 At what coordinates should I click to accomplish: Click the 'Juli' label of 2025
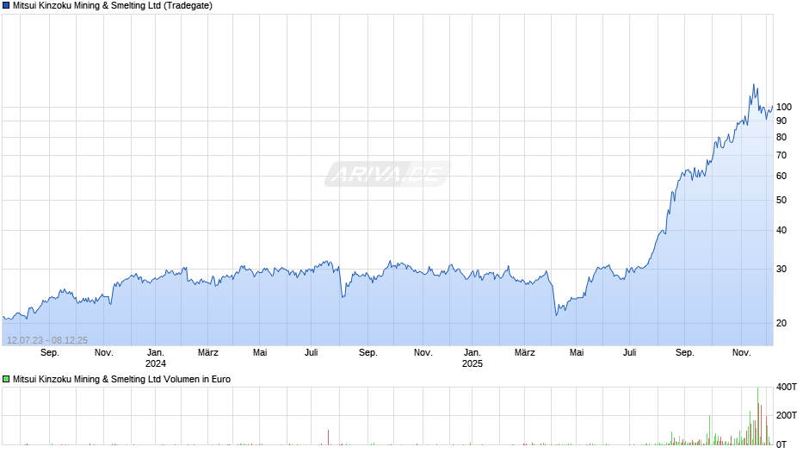(629, 353)
